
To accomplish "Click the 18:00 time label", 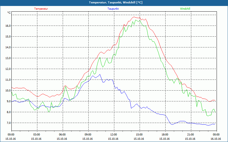I will [165, 135].
